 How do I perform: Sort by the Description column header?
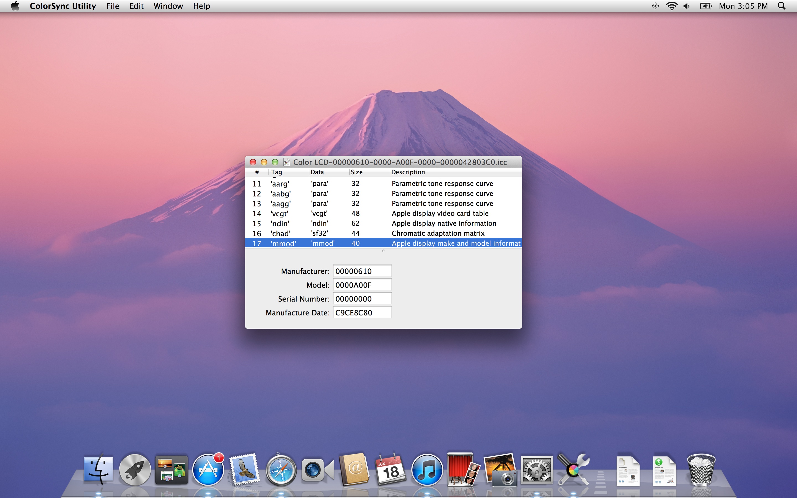(x=456, y=172)
